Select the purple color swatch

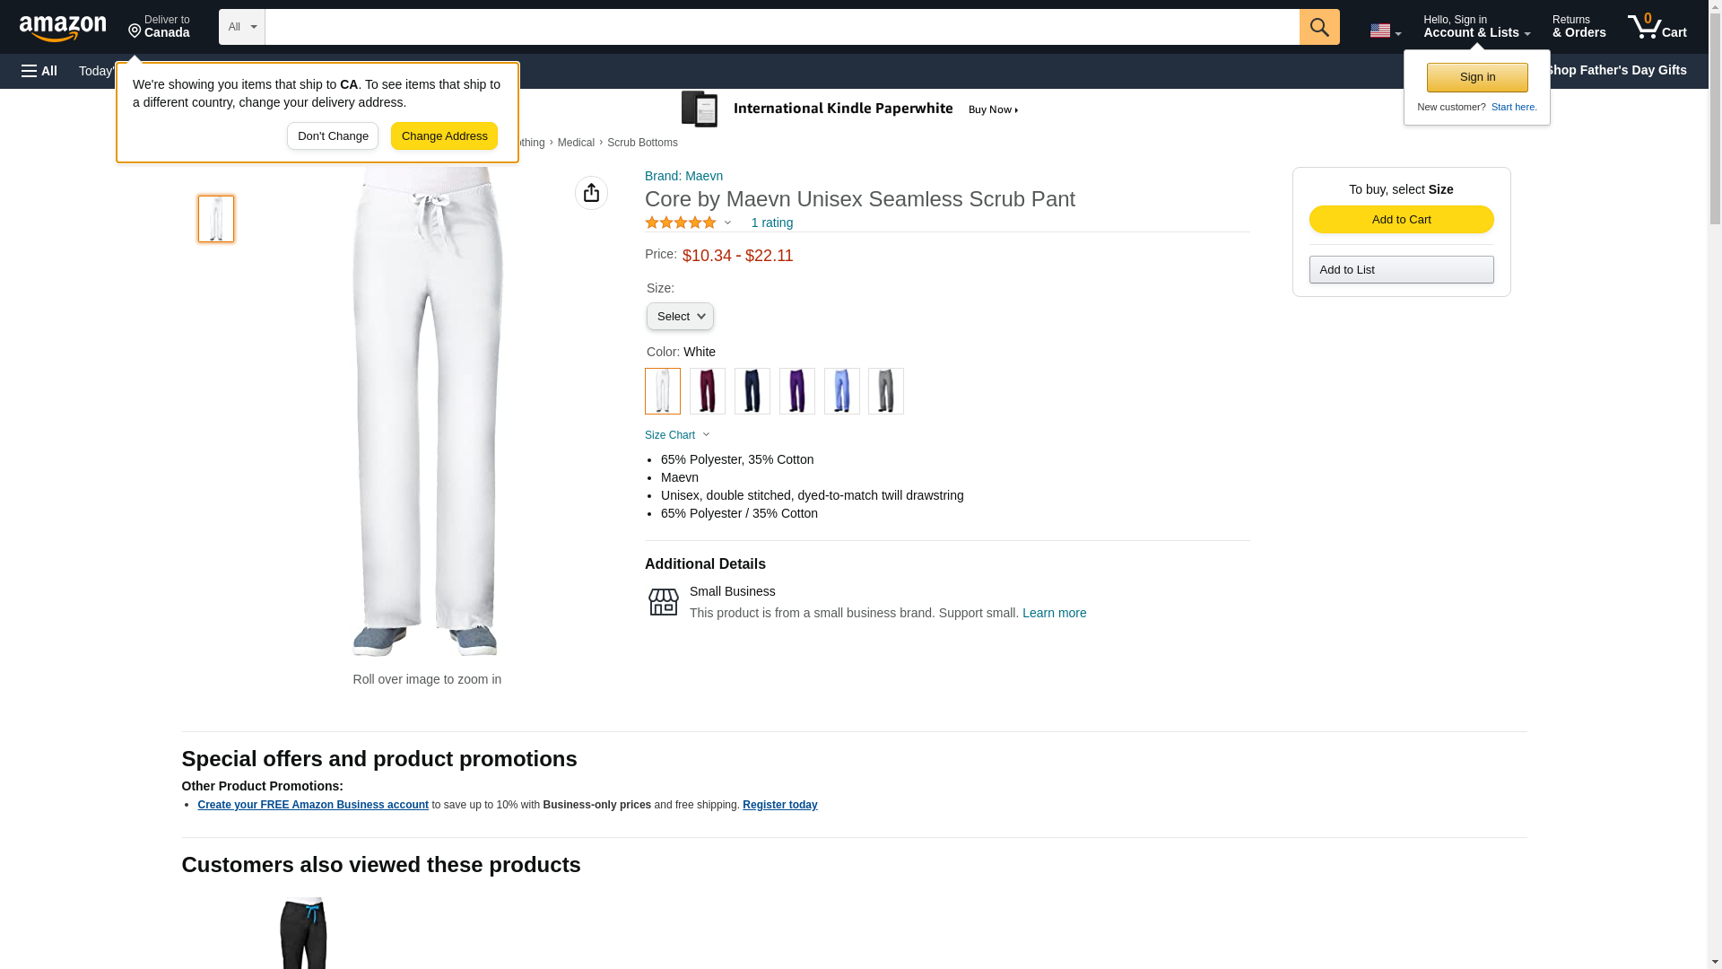[x=796, y=391]
